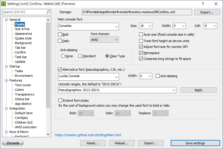Open the conemu.github.io SettingsMain link
223x149 pixels.
point(88,135)
